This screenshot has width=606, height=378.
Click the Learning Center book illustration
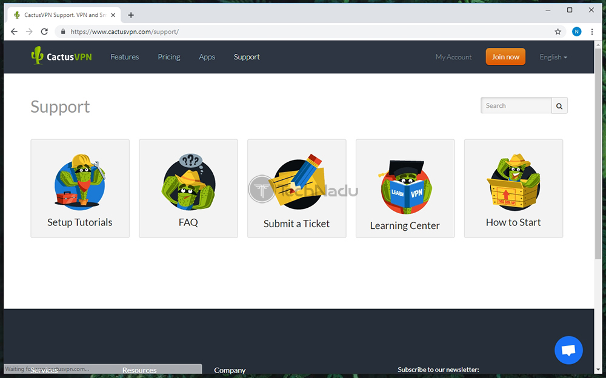406,187
